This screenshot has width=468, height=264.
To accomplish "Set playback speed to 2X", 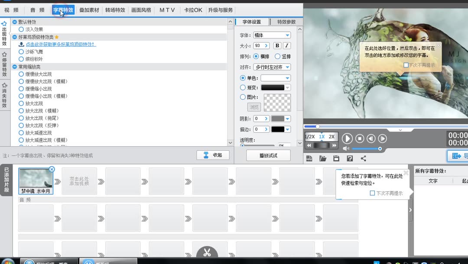I will (x=331, y=136).
